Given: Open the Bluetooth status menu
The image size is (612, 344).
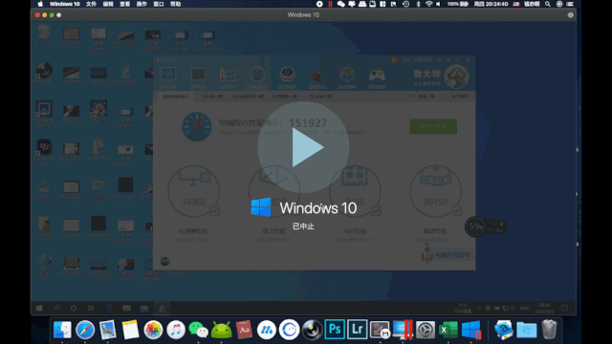Looking at the screenshot, I should [418, 4].
